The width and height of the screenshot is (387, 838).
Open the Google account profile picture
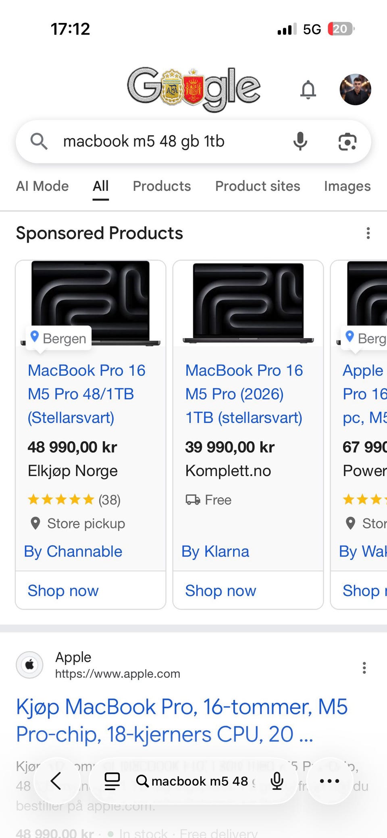pos(356,89)
